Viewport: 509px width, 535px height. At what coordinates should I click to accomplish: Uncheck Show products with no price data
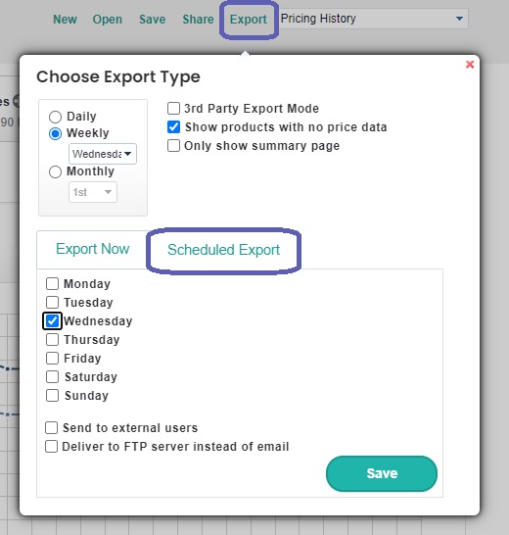173,127
